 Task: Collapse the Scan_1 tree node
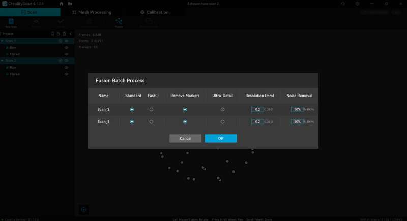click(3, 41)
